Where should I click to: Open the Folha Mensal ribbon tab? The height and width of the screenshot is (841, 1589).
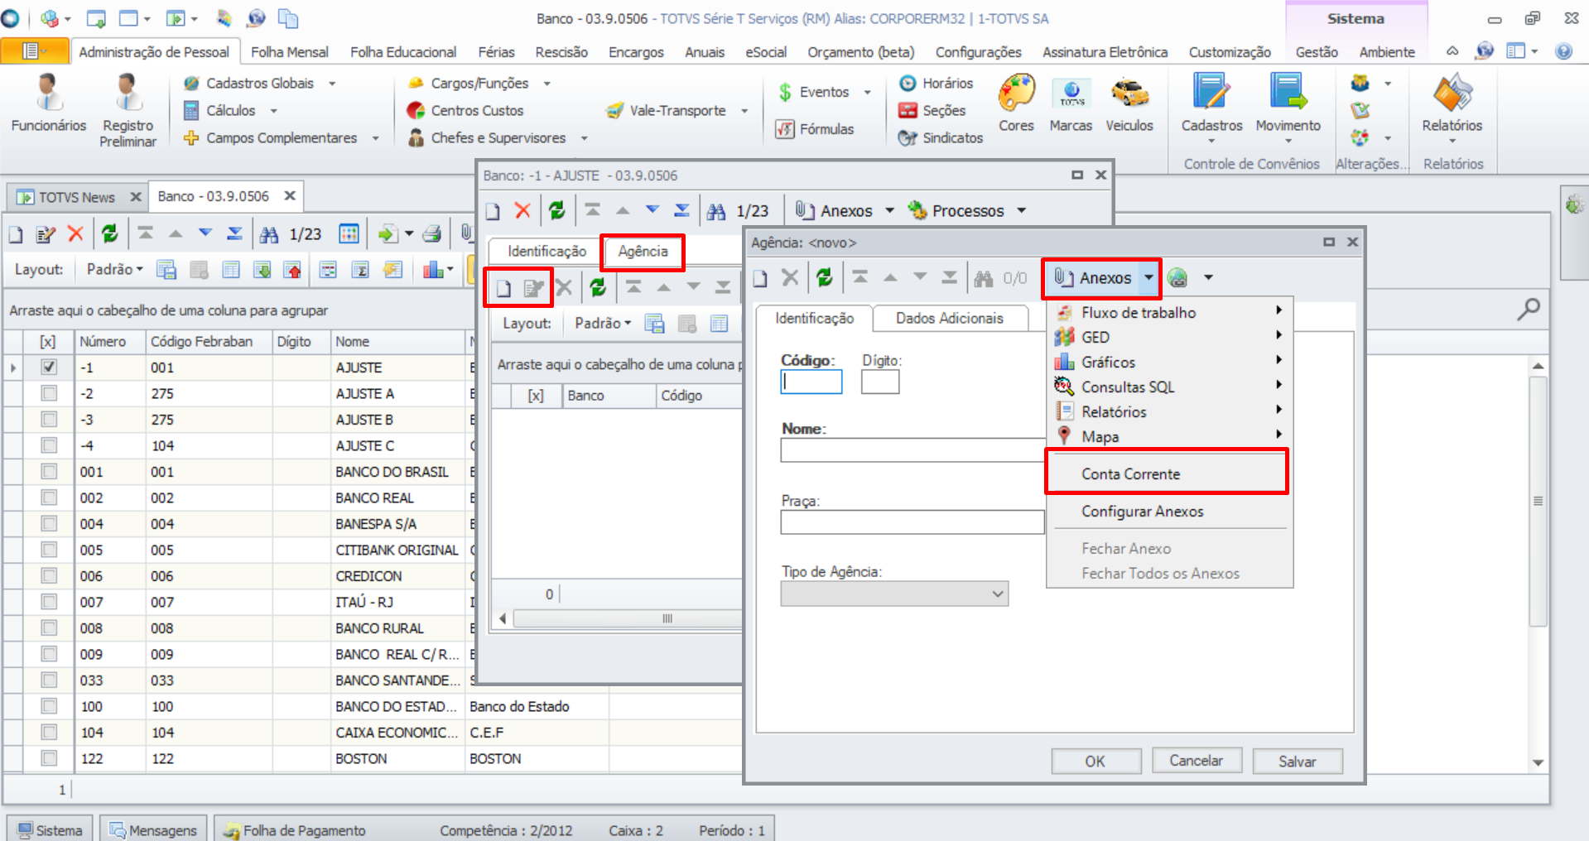[290, 51]
